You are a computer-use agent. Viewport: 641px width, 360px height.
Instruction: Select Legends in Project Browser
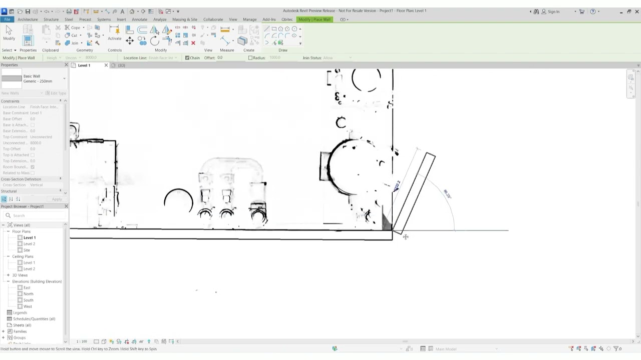pos(20,312)
